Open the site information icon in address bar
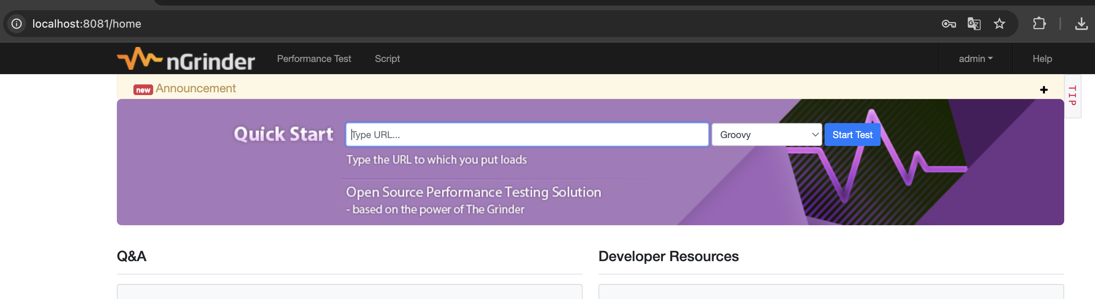The height and width of the screenshot is (299, 1095). [x=17, y=24]
